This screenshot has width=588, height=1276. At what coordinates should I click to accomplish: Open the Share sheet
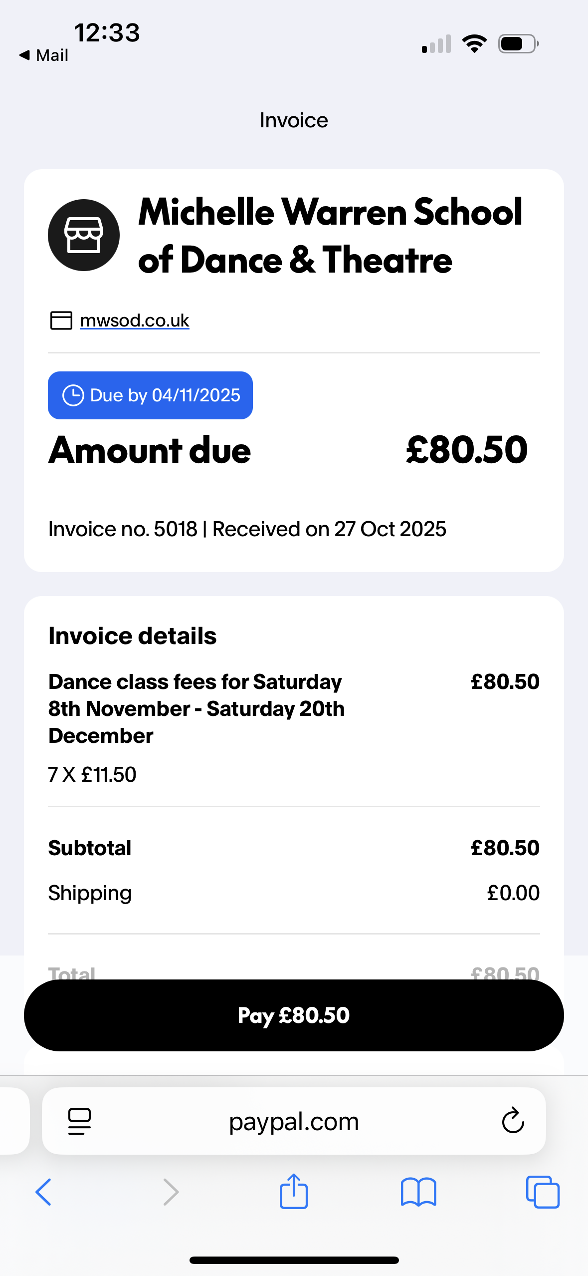pos(294,1191)
